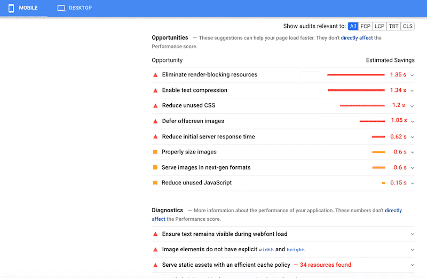The height and width of the screenshot is (278, 427).
Task: Click orange square beside Properly size images
Action: [155, 152]
